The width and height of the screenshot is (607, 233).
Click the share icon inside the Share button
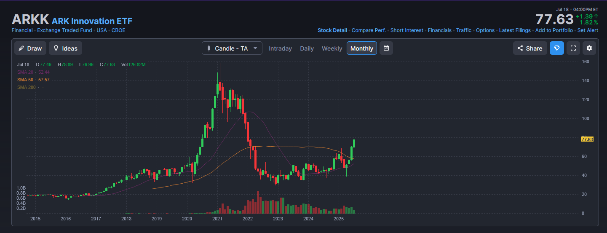pos(520,48)
